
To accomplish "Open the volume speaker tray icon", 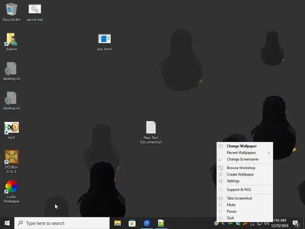I will 267,223.
